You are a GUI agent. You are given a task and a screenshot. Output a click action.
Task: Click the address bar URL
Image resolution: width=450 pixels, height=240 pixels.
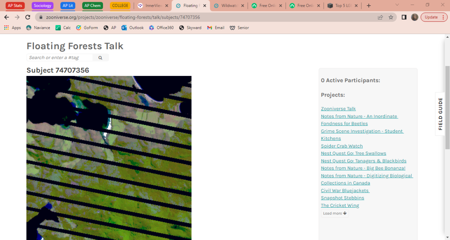pos(123,17)
